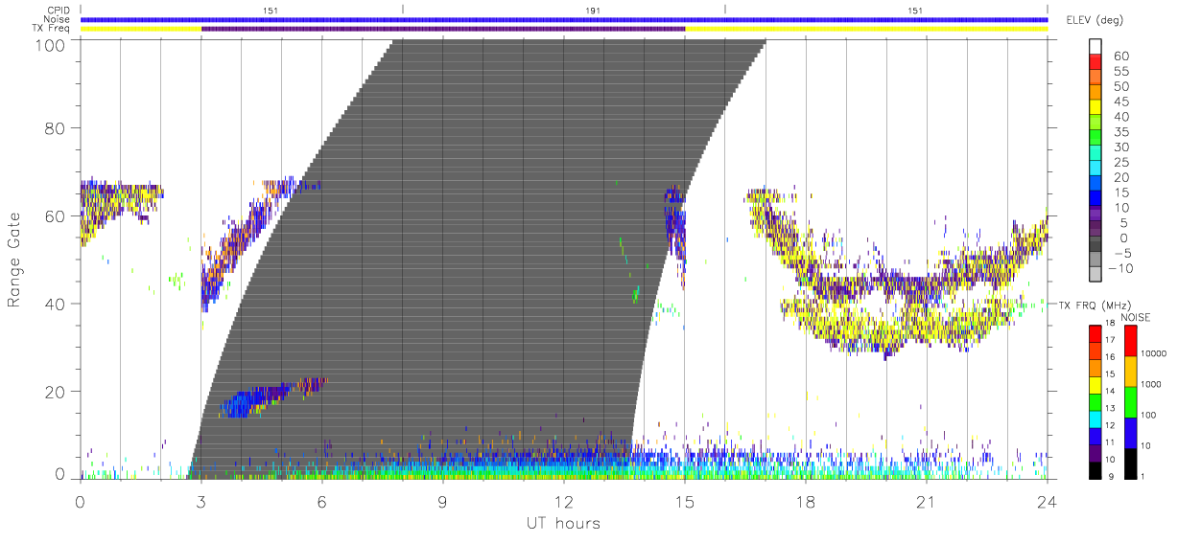
Task: Click the purple segment of the TX Freq strip
Action: [443, 29]
